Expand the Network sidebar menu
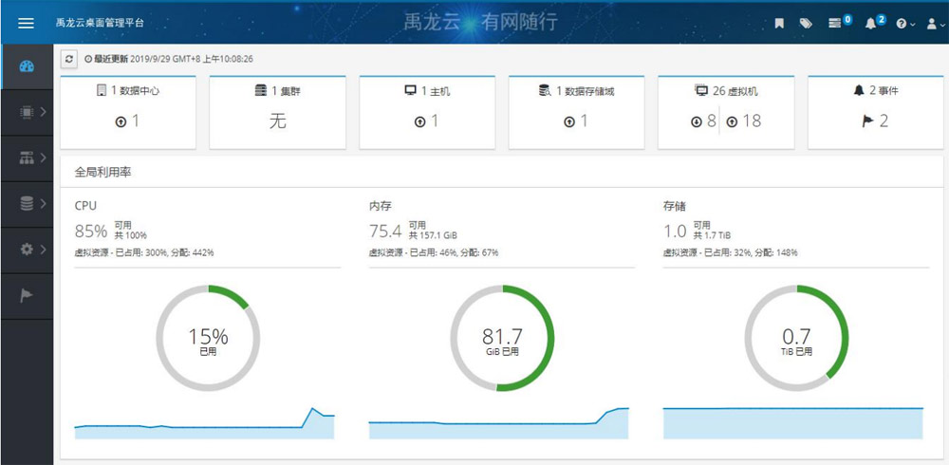 (32, 158)
